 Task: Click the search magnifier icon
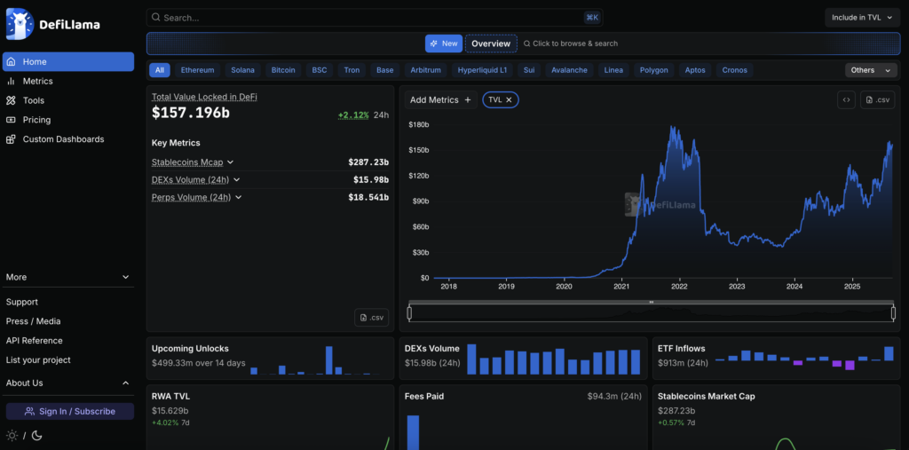(x=156, y=18)
